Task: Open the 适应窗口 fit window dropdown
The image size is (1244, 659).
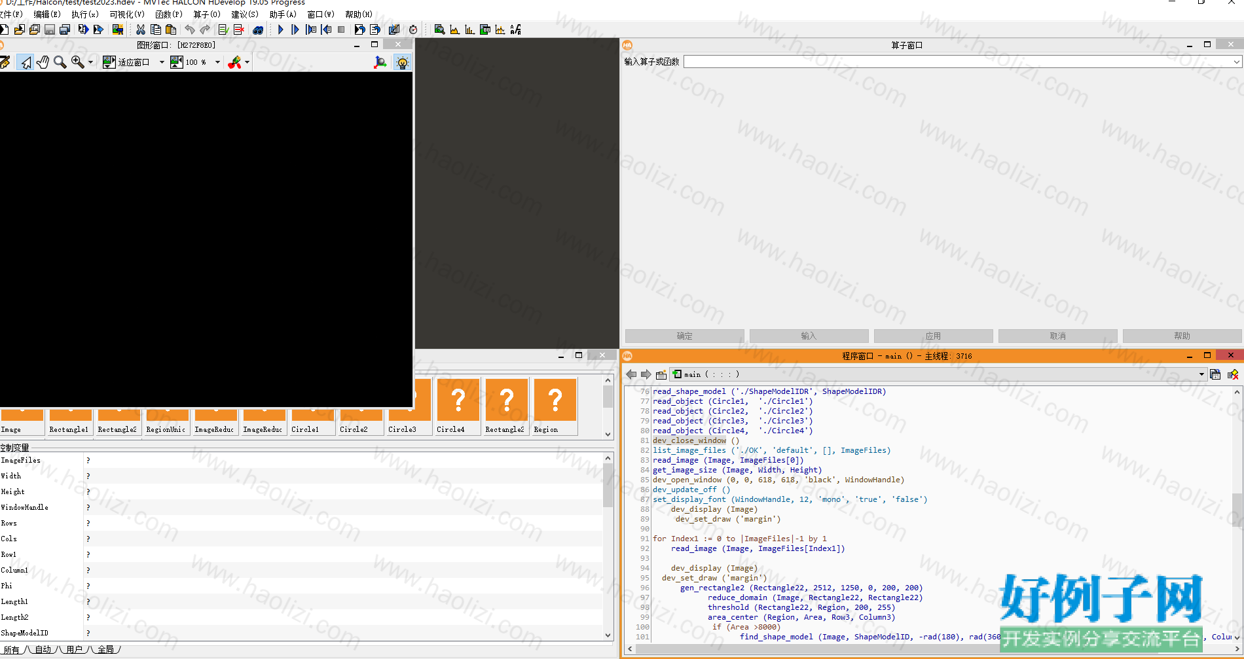Action: [x=162, y=62]
